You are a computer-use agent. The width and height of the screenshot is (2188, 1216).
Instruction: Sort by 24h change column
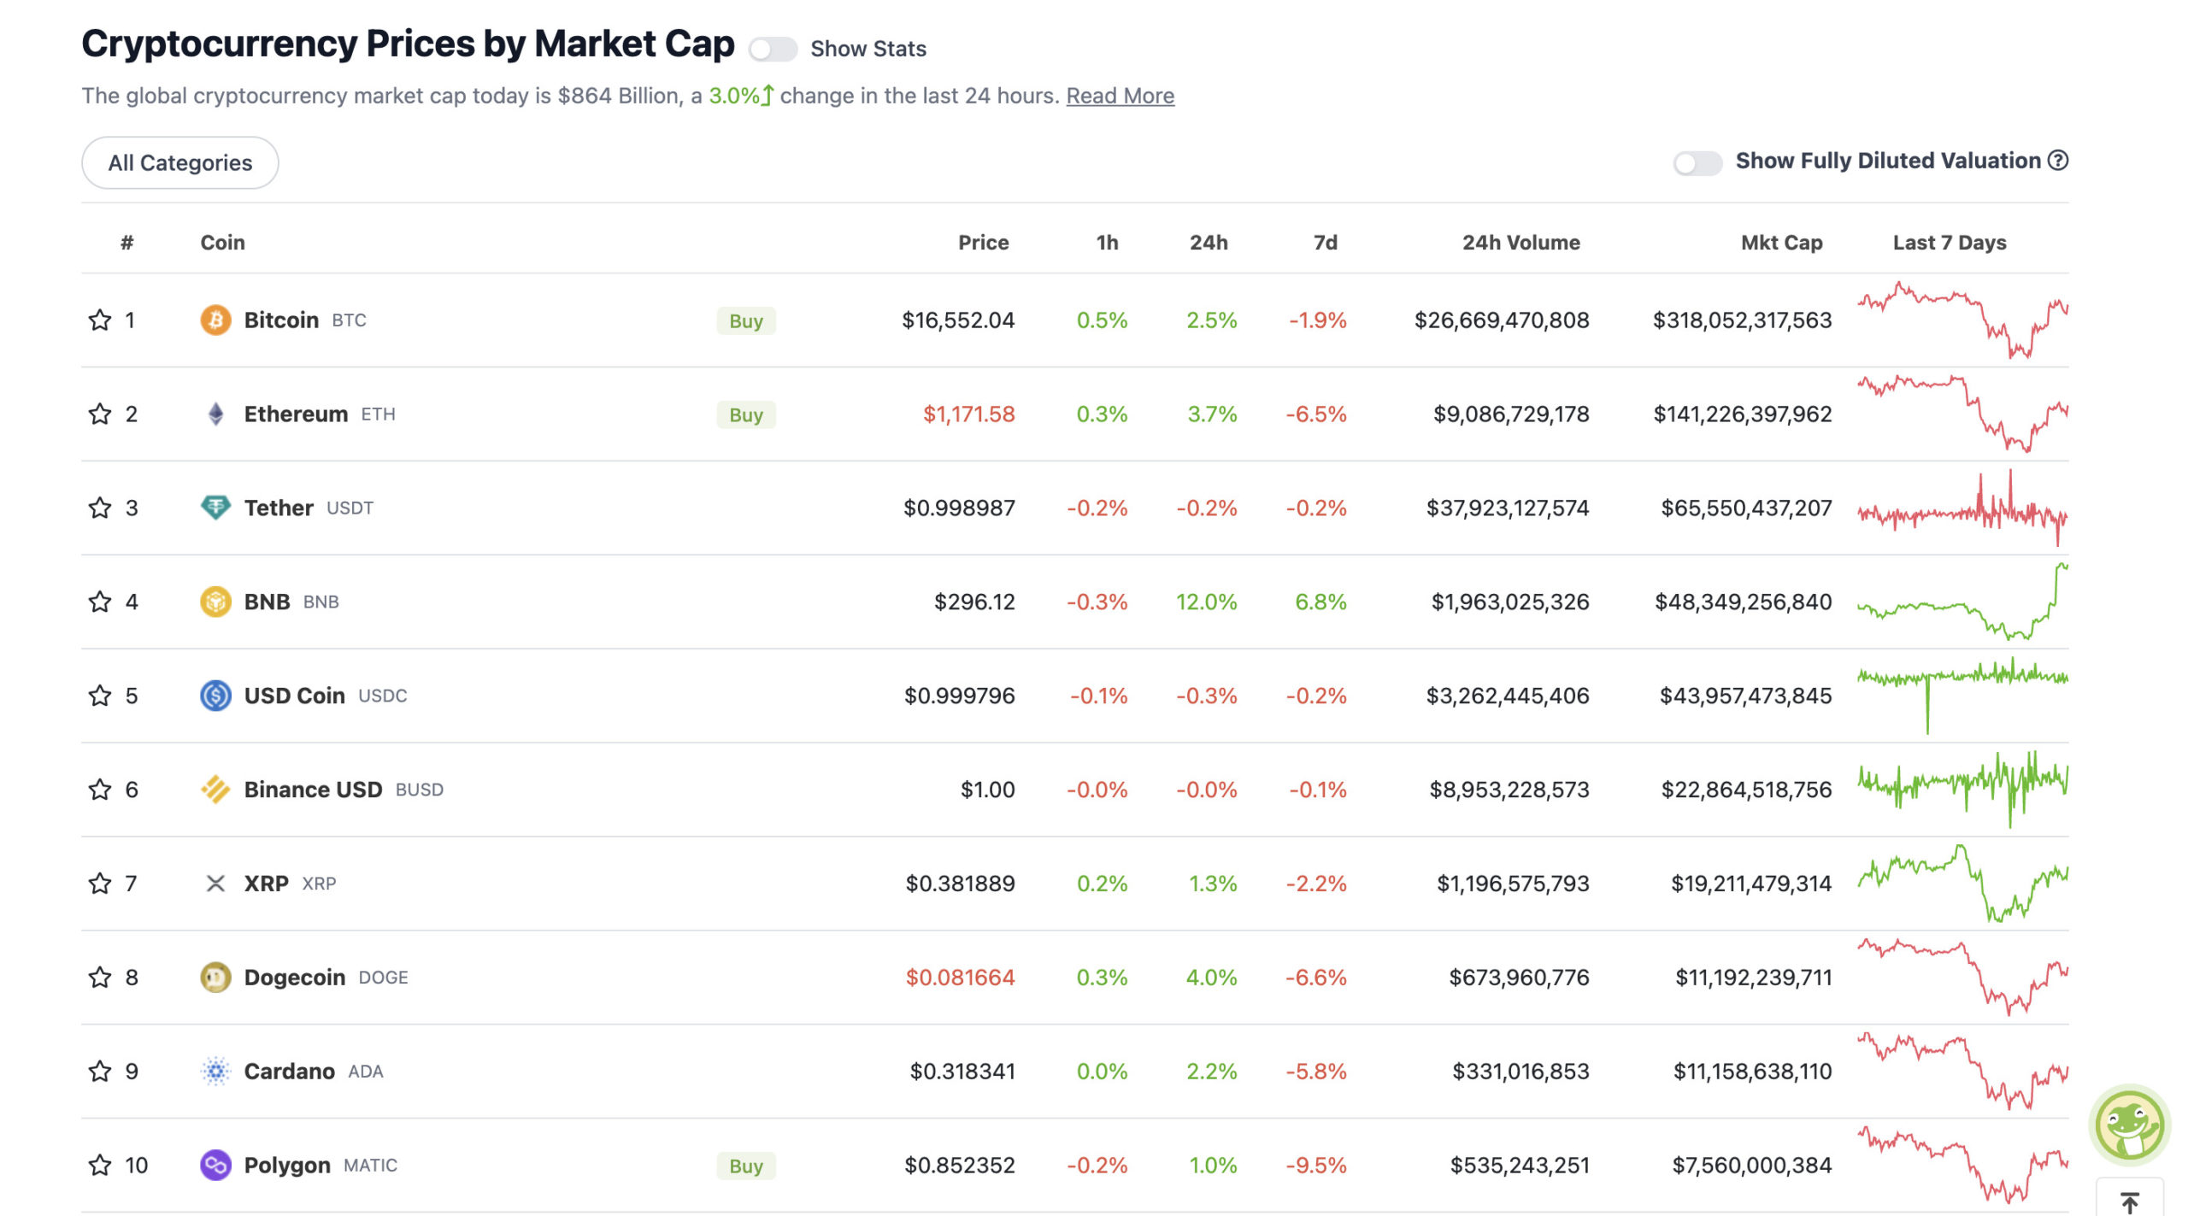pyautogui.click(x=1209, y=243)
